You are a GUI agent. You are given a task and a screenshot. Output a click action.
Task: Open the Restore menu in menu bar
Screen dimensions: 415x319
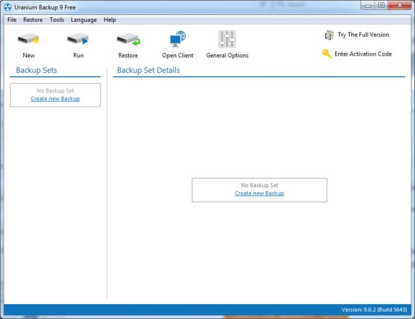[x=33, y=20]
